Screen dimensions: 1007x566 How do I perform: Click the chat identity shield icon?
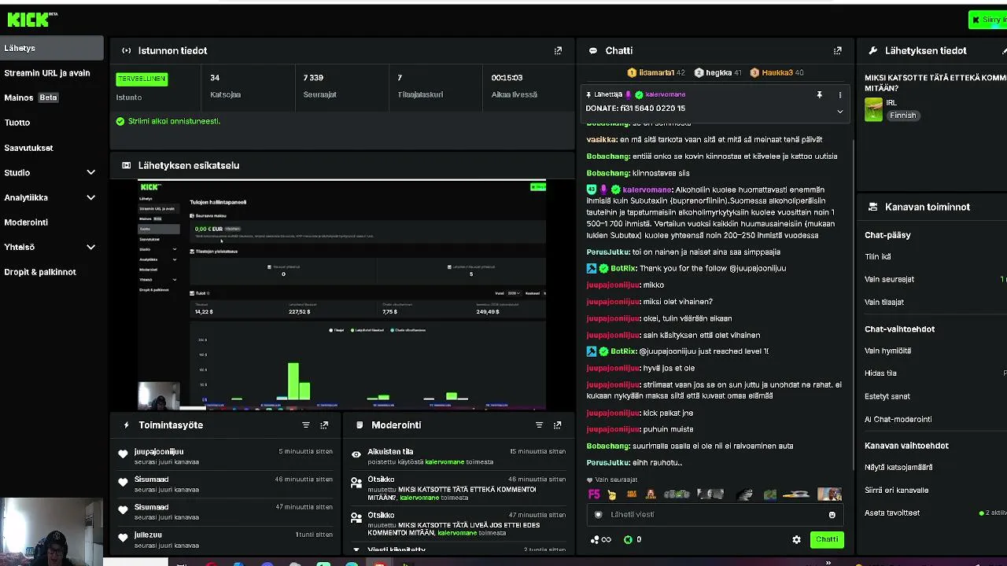point(598,515)
